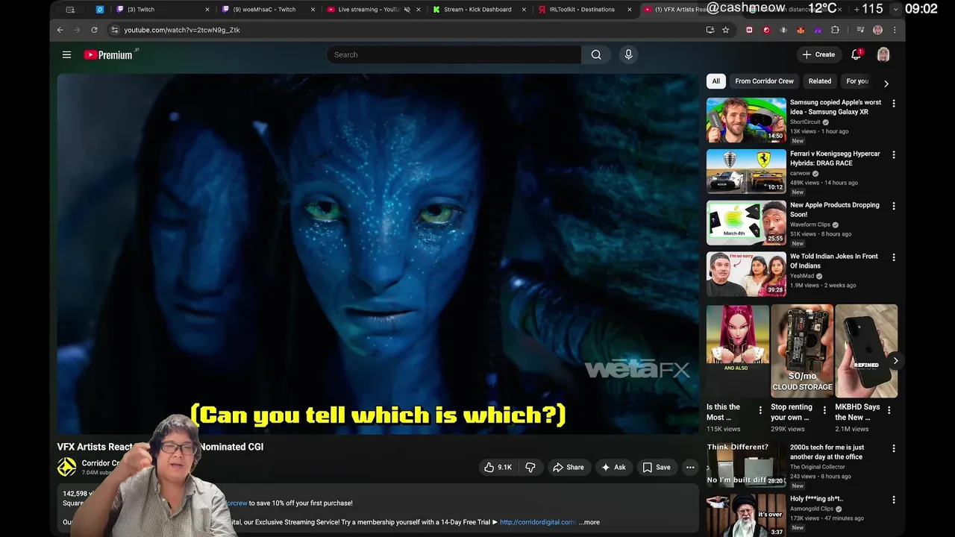
Task: Click the YeahMad channel name
Action: coord(802,276)
